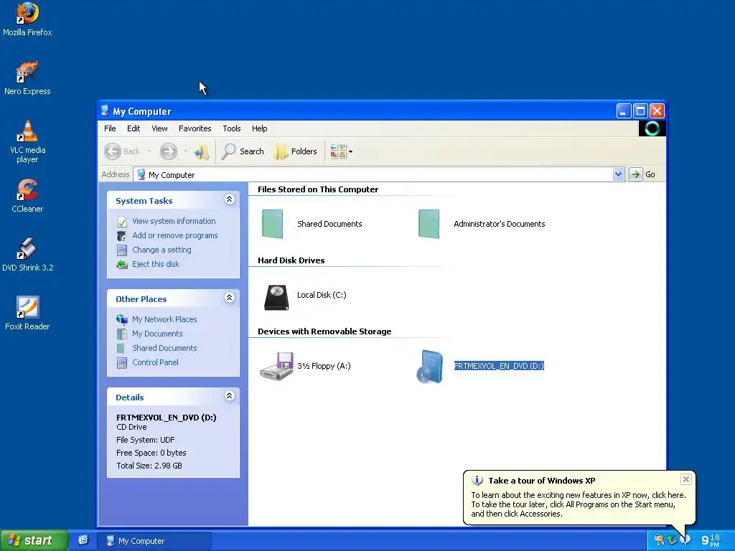
Task: Click the Add or remove programs icon
Action: [x=122, y=235]
